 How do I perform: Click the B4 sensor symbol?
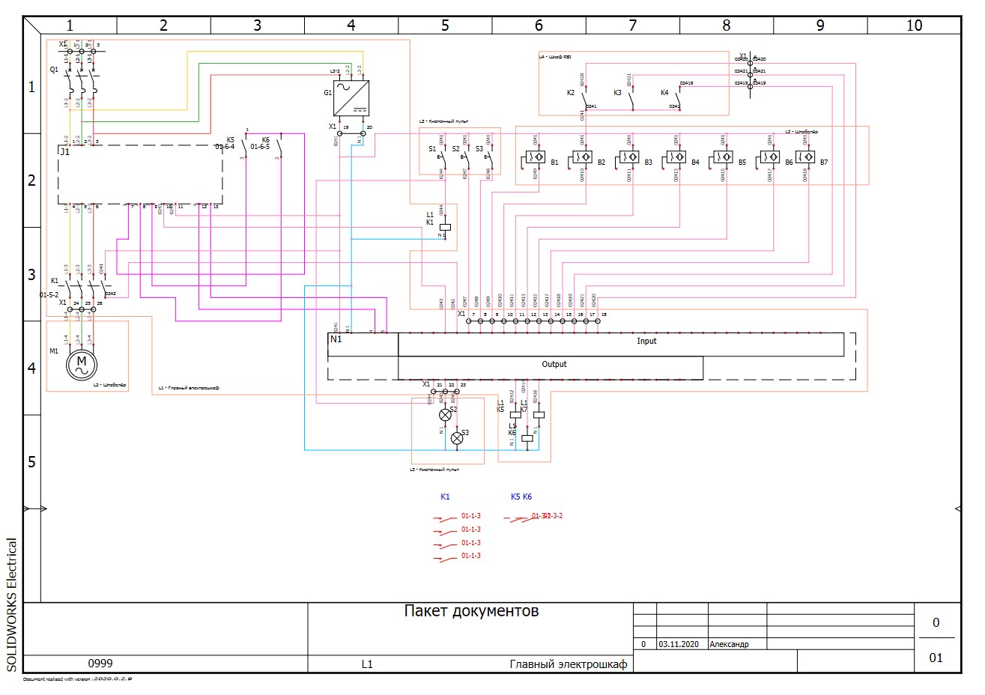[x=675, y=158]
